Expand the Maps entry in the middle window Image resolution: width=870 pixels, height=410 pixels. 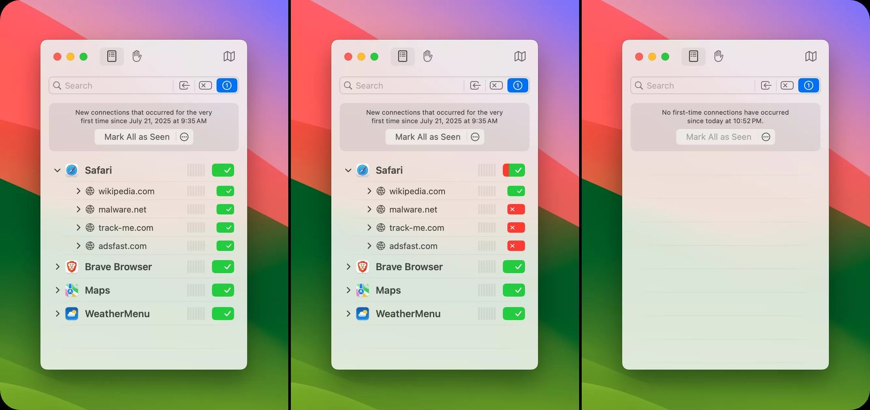348,290
